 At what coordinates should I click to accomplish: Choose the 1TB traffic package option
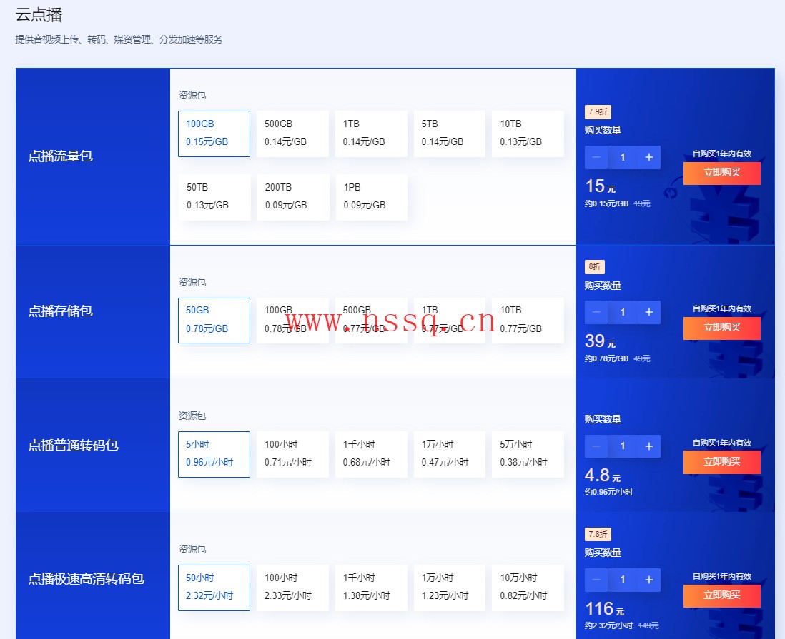pyautogui.click(x=371, y=134)
